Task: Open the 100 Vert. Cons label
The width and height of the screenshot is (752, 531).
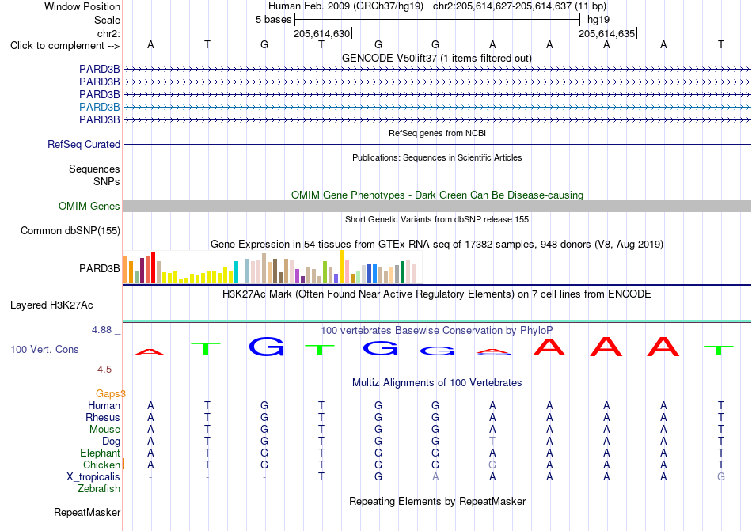Action: point(44,349)
